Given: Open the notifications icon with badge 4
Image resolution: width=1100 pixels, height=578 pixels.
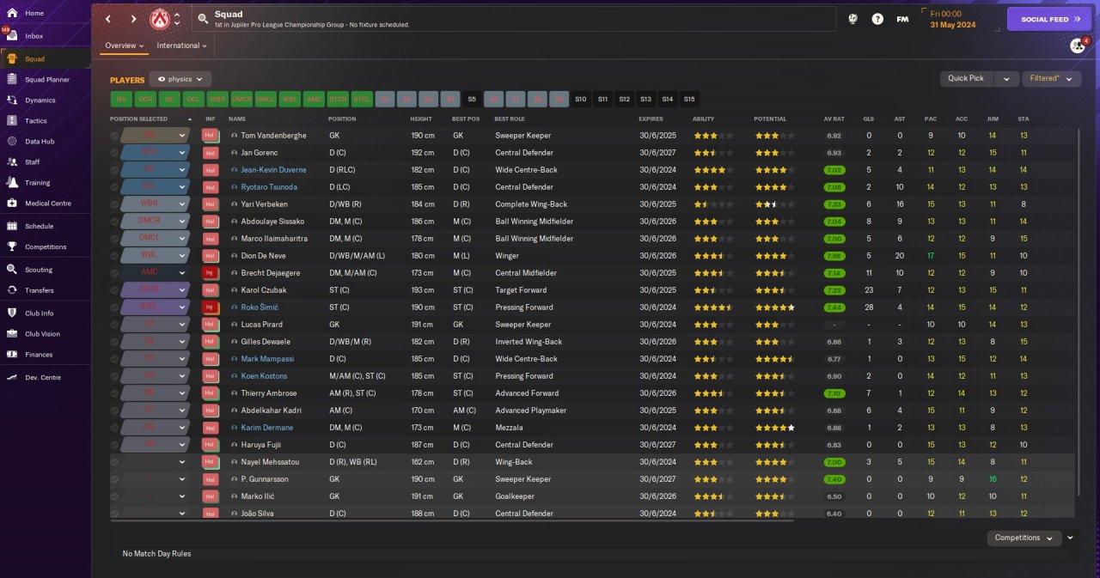Looking at the screenshot, I should [1078, 46].
